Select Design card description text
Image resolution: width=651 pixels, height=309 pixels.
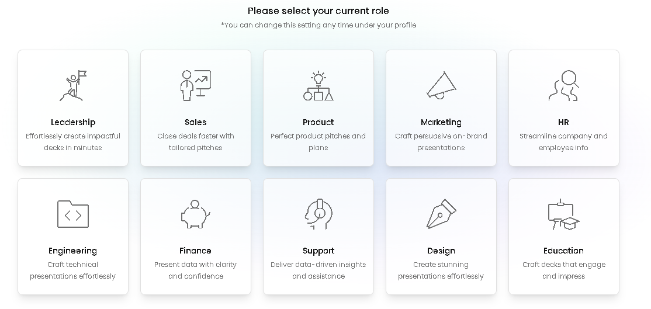tap(441, 270)
